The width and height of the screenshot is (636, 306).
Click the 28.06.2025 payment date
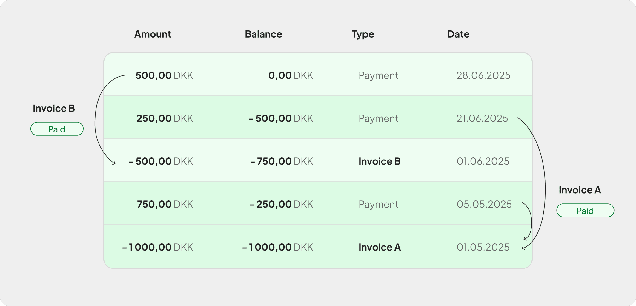click(x=483, y=75)
